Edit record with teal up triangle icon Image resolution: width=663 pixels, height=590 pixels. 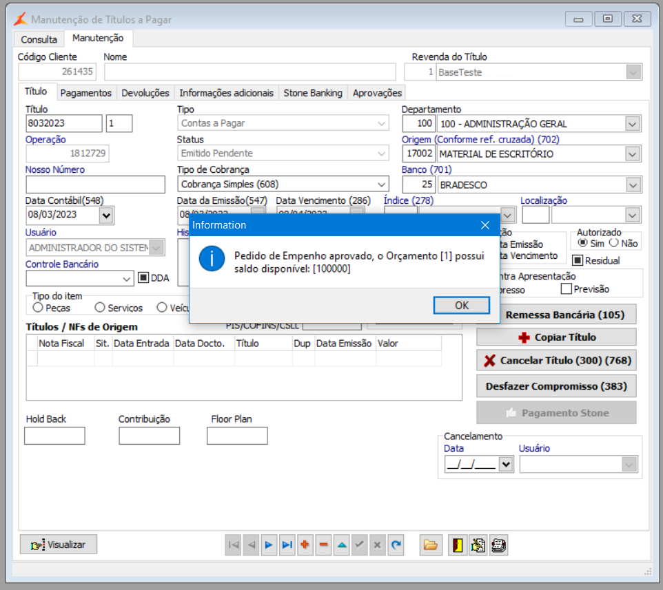342,545
